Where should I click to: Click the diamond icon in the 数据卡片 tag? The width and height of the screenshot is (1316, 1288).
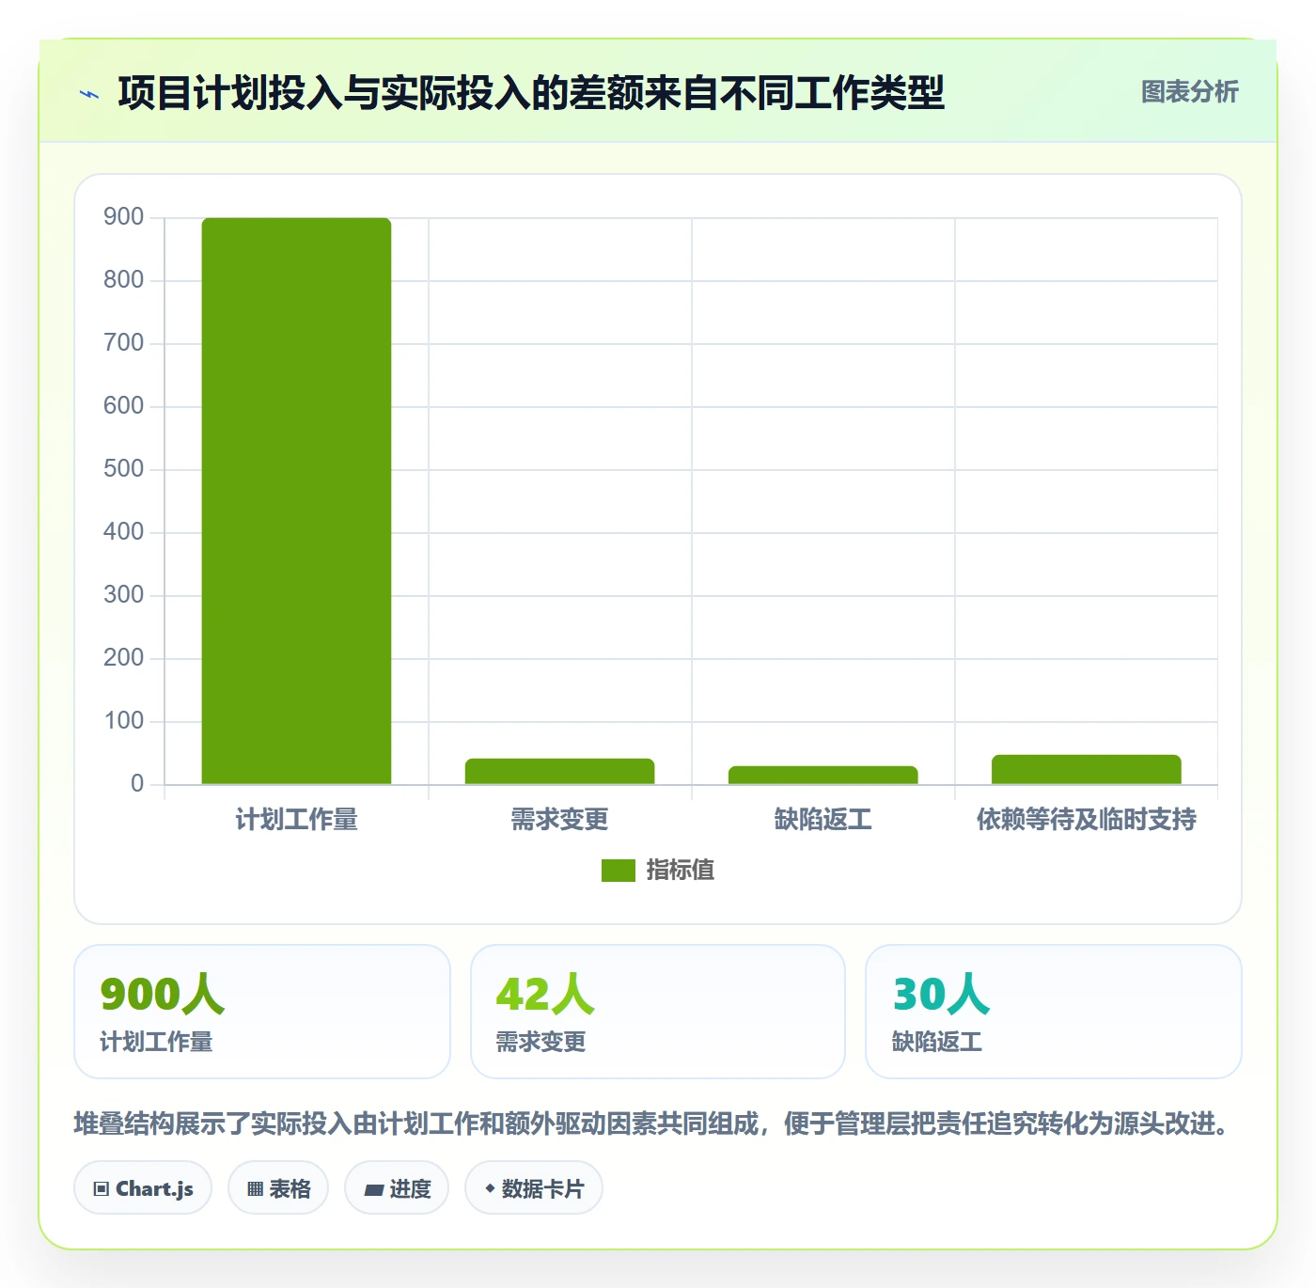pyautogui.click(x=490, y=1188)
